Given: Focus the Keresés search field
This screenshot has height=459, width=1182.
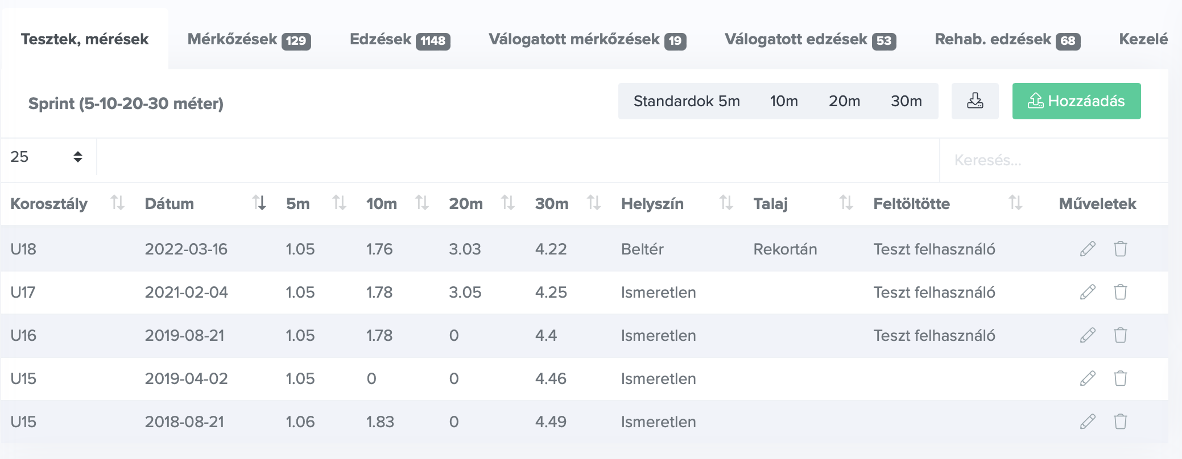Looking at the screenshot, I should click(1052, 160).
